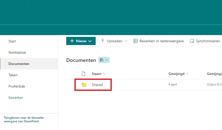Click the Synchroniseren sync arrows icon

(x=192, y=41)
